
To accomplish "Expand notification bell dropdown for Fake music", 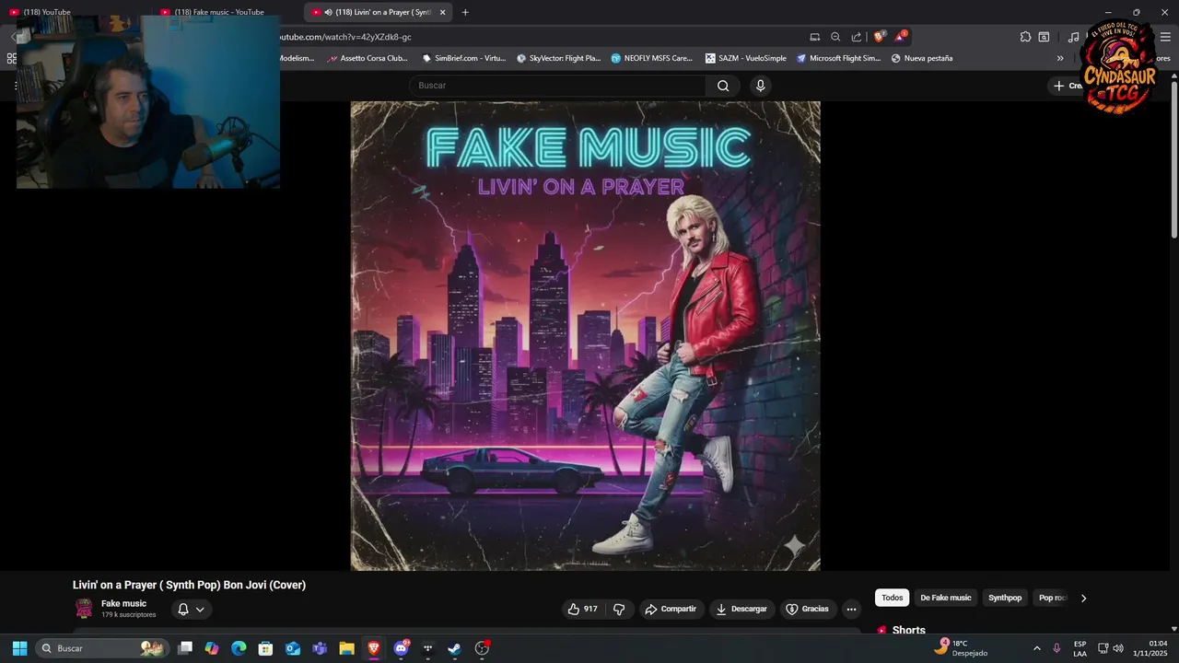I will point(192,609).
